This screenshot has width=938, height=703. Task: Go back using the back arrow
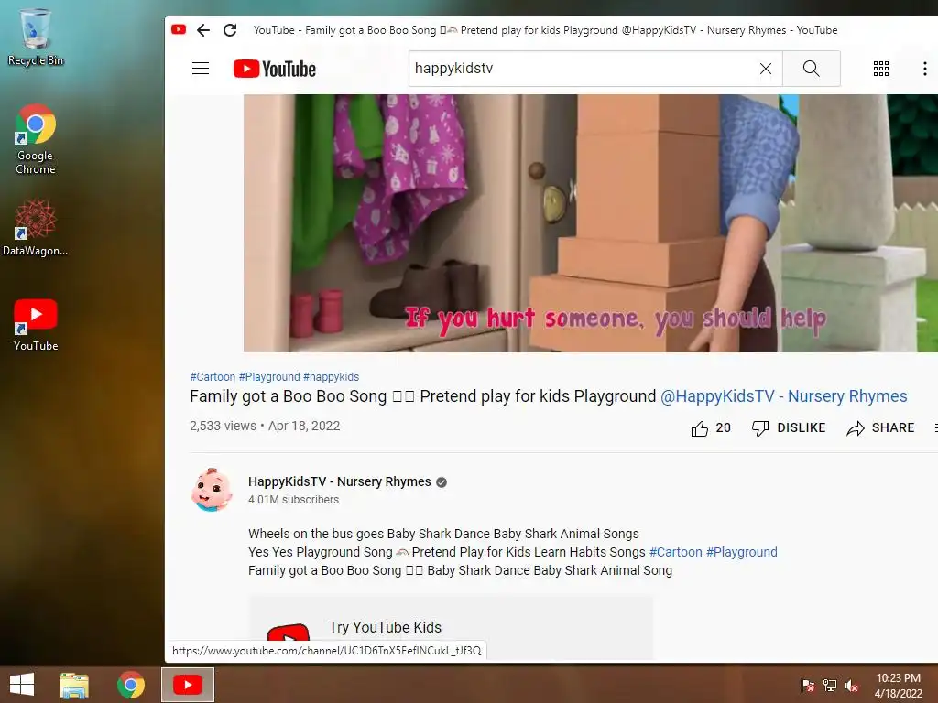(x=203, y=30)
